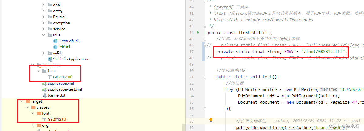This screenshot has width=364, height=131.
Task: Click line number 44 in the gutter
Action: click(x=191, y=33)
